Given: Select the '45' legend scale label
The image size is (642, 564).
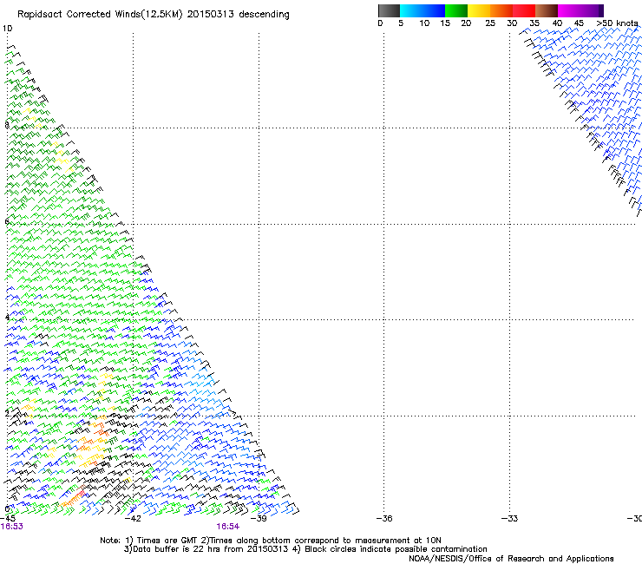Looking at the screenshot, I should click(579, 23).
